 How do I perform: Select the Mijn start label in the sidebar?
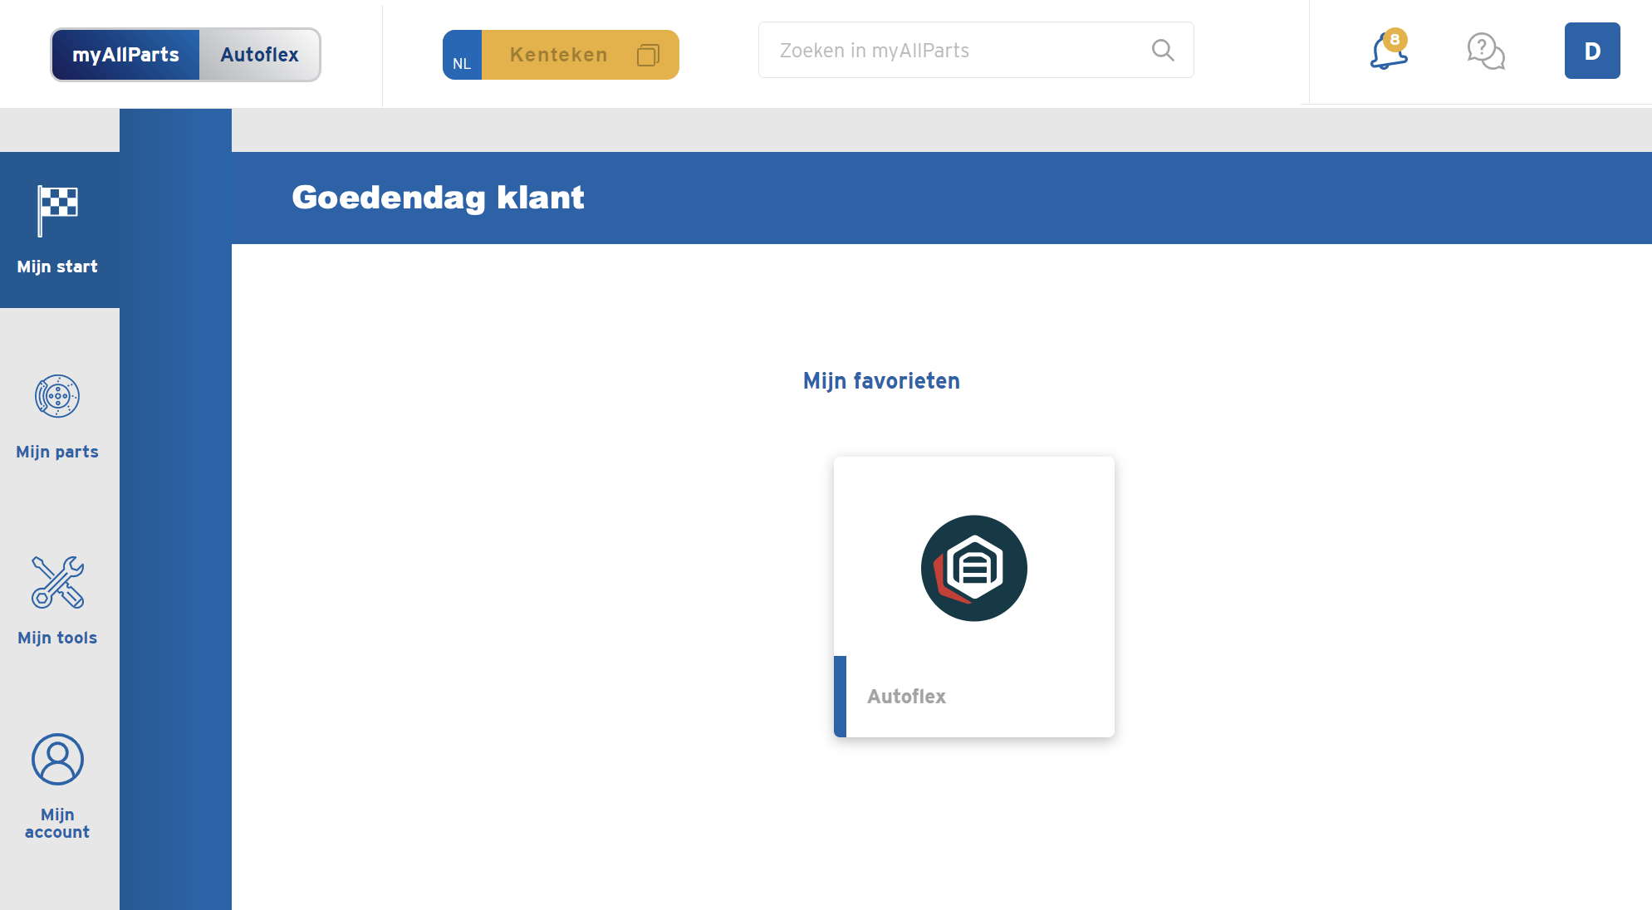(x=57, y=267)
